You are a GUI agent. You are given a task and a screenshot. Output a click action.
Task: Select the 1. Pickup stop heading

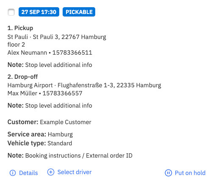pyautogui.click(x=20, y=28)
